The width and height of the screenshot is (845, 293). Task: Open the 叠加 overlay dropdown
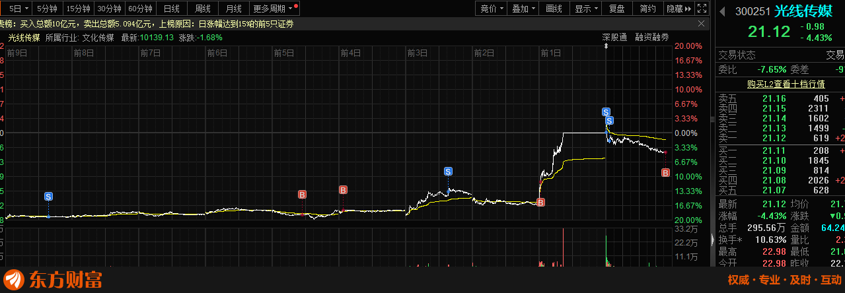pos(534,9)
